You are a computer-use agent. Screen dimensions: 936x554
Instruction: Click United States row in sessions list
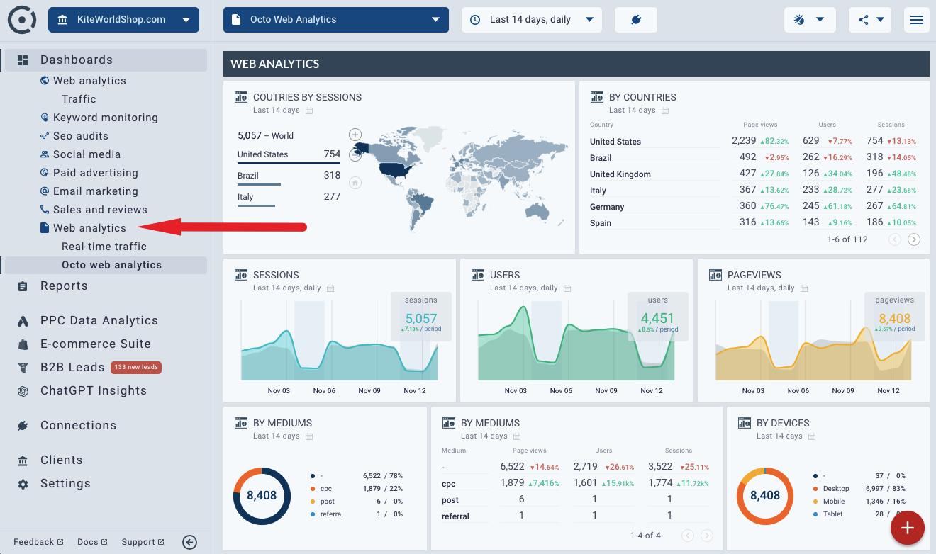coord(289,154)
